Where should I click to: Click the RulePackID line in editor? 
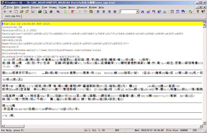click(41, 57)
